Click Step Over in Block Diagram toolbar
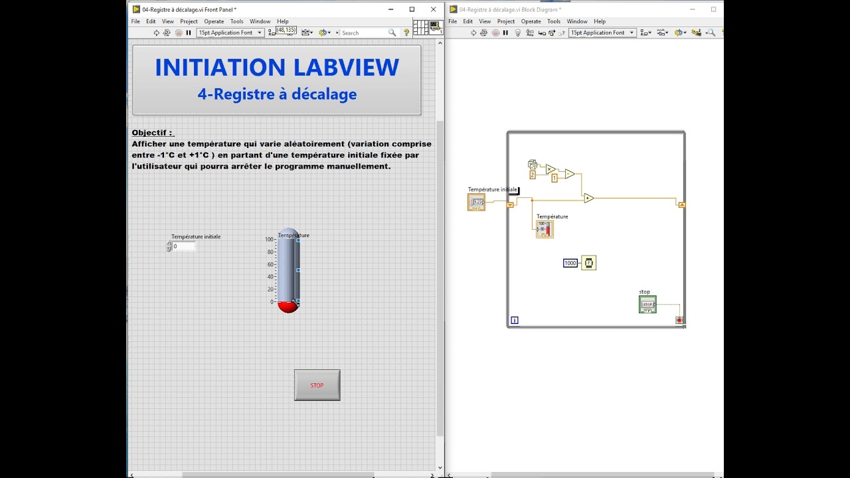 click(552, 33)
